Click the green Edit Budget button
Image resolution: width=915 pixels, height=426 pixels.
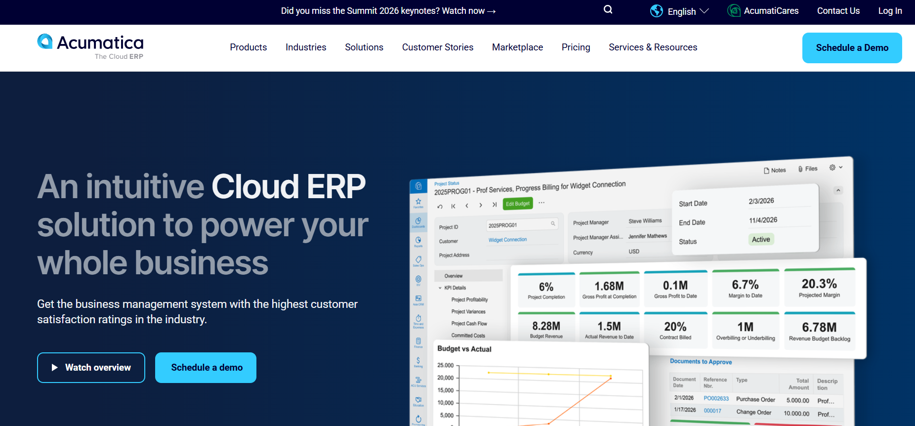[518, 204]
